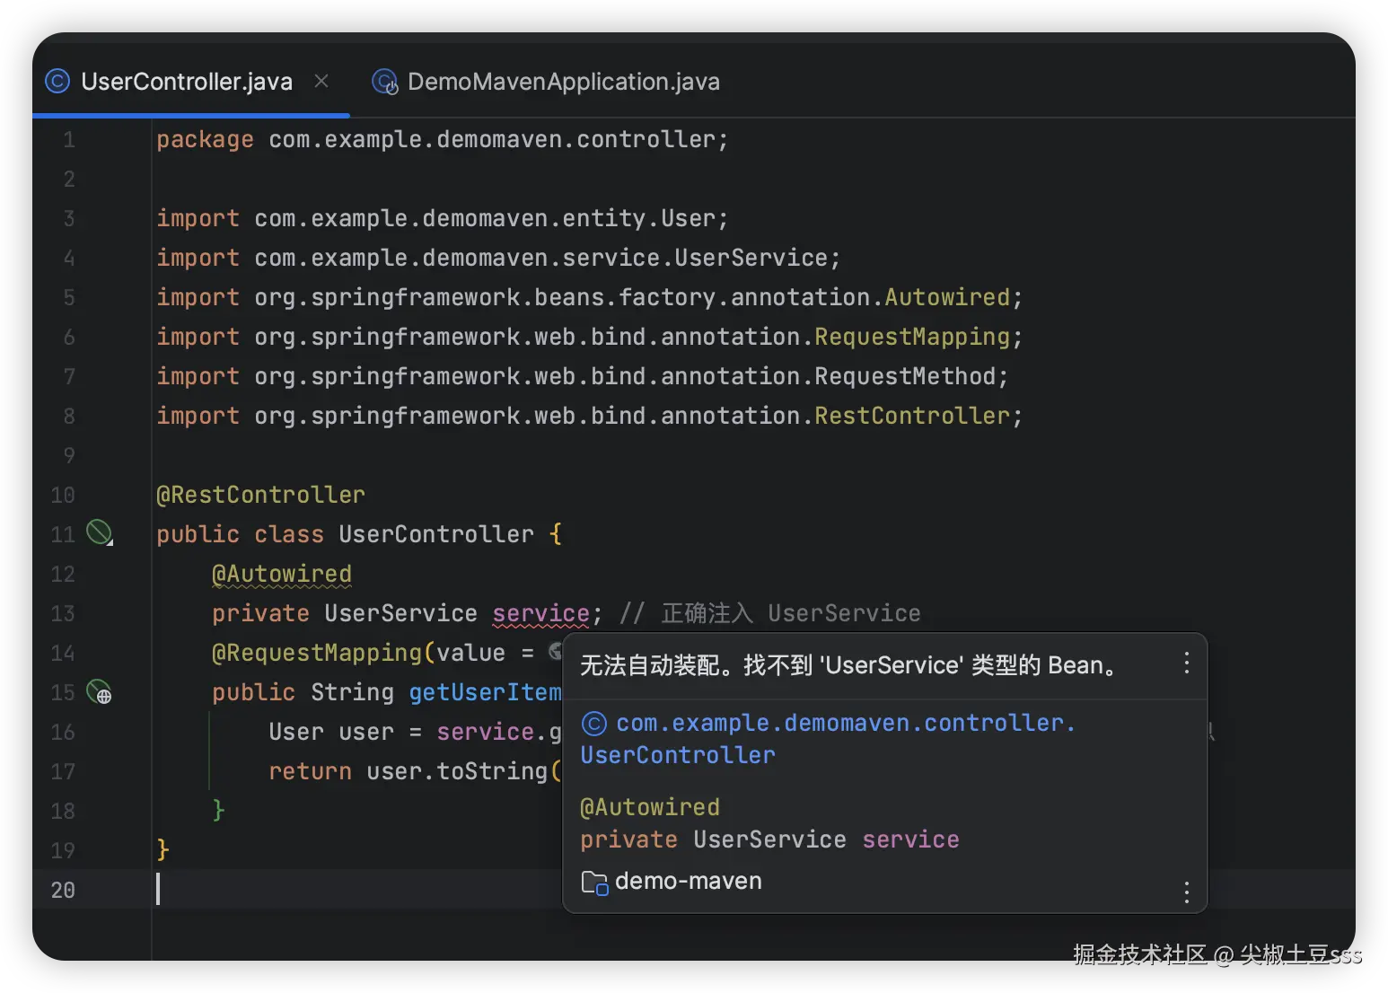The height and width of the screenshot is (993, 1388).
Task: Click the bean gutter icon at line 11
Action: 99,532
